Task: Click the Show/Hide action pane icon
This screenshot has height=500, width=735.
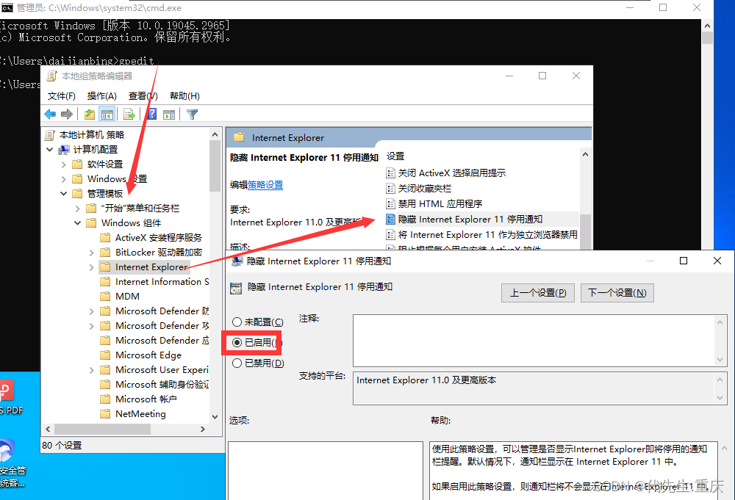Action: coord(169,114)
